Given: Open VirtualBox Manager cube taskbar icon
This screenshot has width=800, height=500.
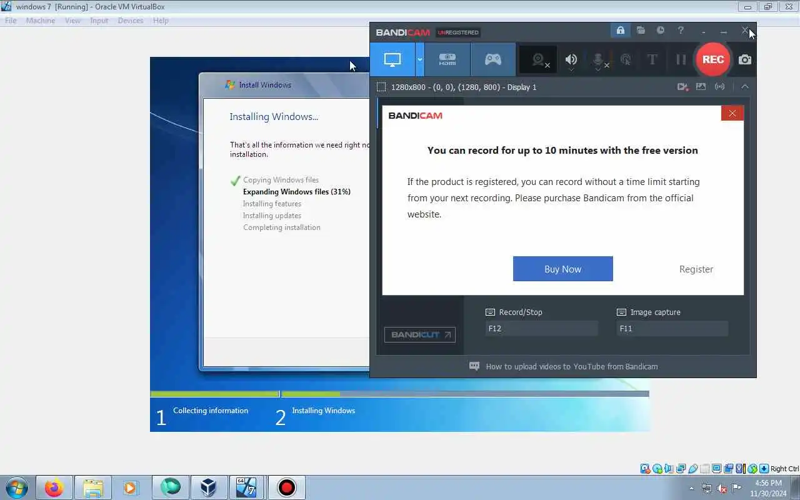Looking at the screenshot, I should coord(209,487).
